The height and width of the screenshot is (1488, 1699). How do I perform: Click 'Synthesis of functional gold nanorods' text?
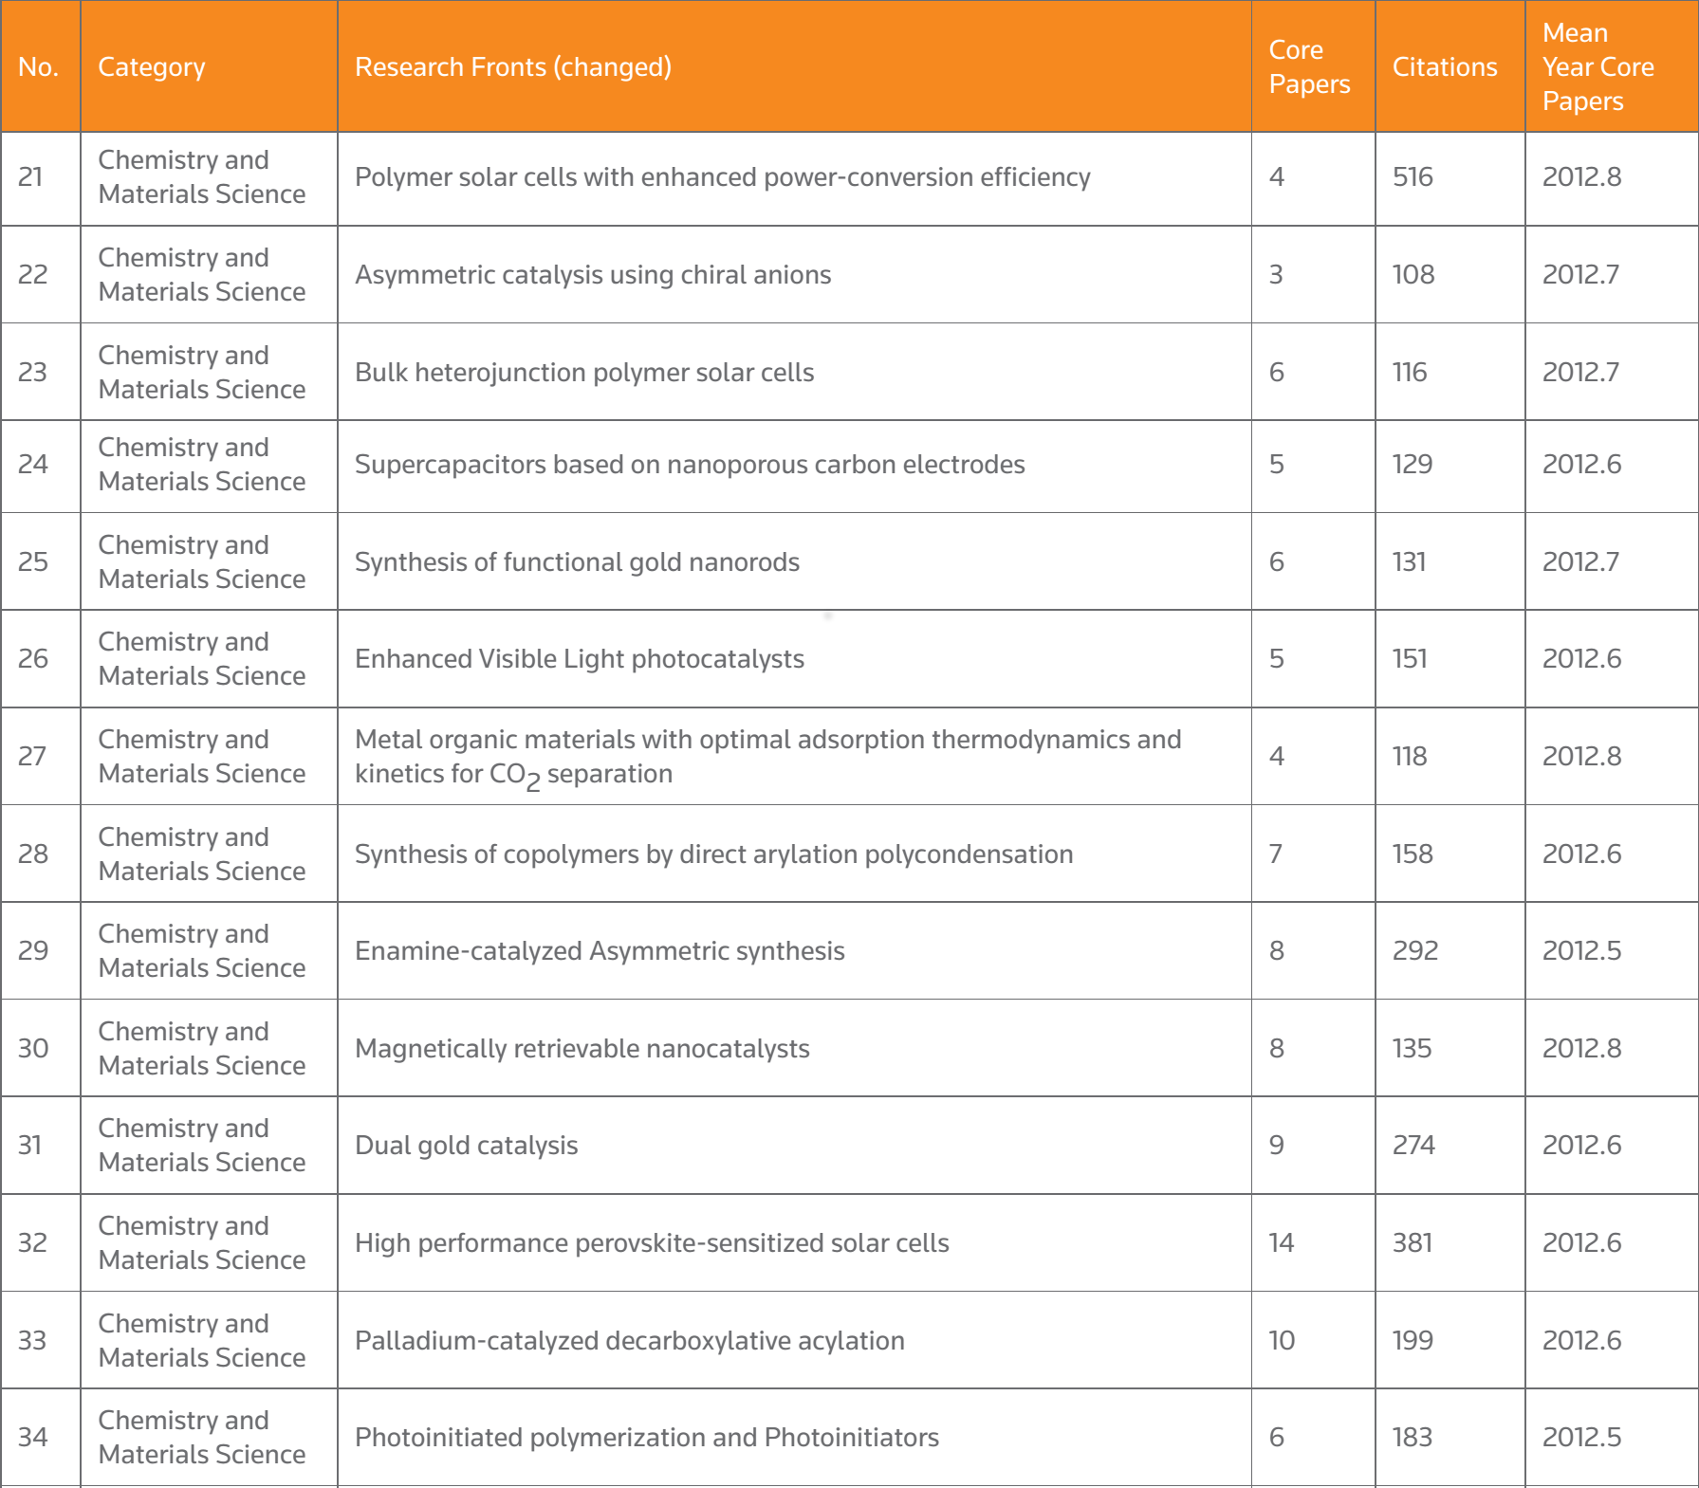click(x=577, y=562)
